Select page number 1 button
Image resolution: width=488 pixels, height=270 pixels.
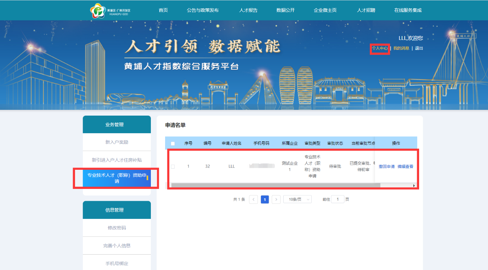click(x=265, y=199)
